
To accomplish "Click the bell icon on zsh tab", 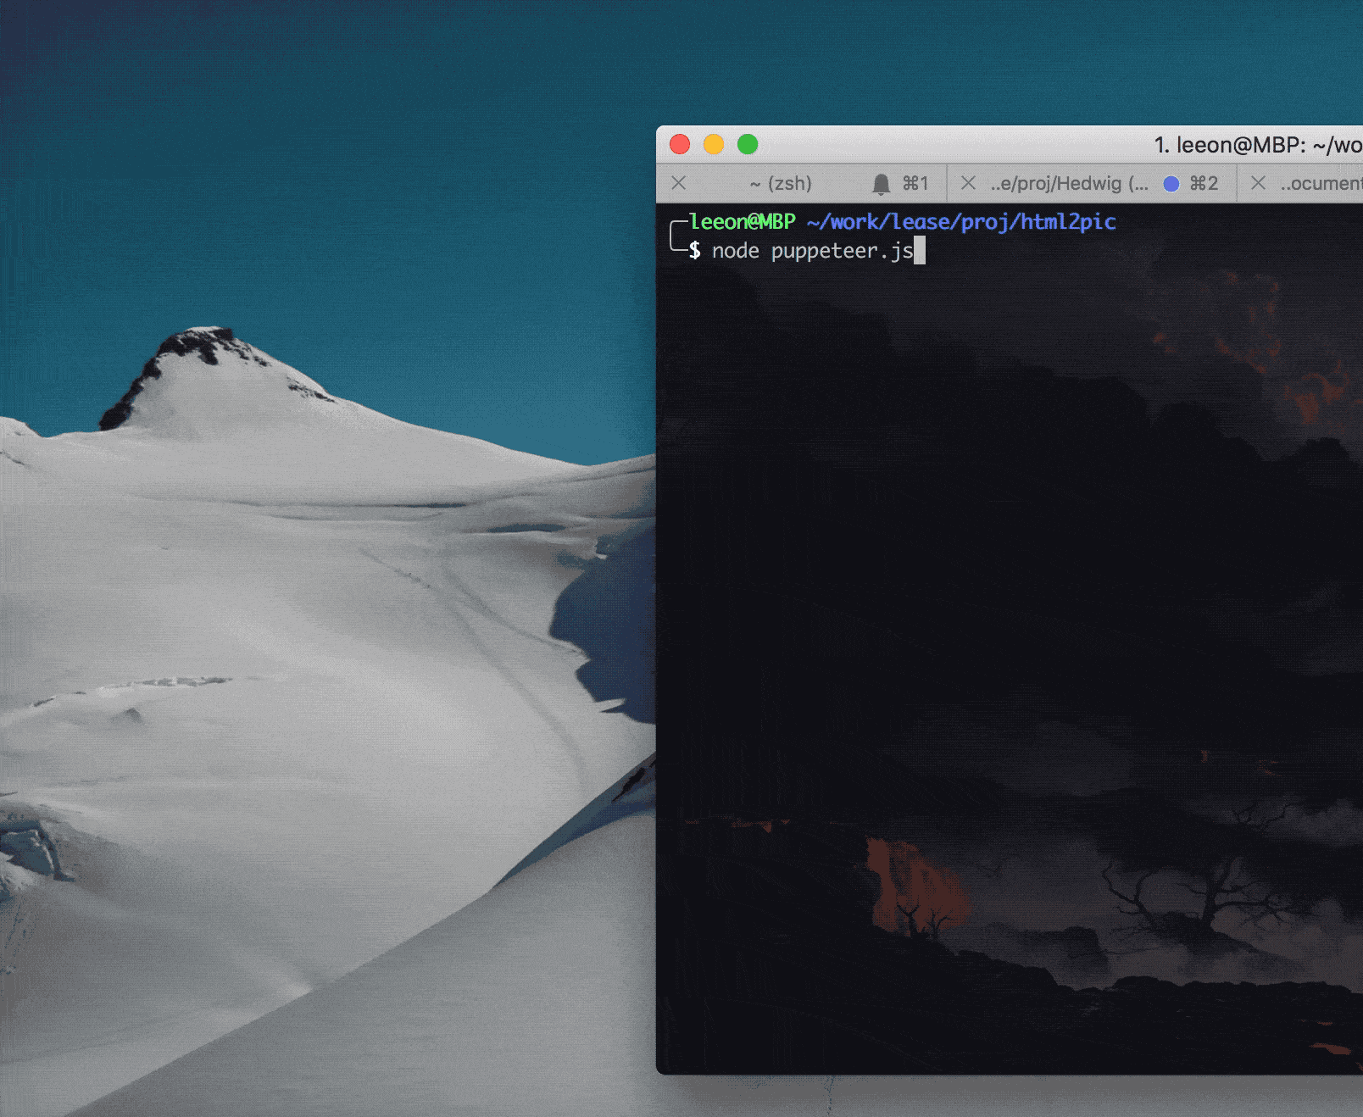I will pyautogui.click(x=882, y=184).
